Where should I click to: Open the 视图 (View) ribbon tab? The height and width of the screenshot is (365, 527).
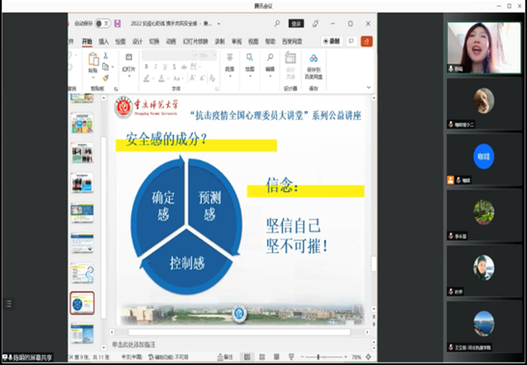[253, 42]
